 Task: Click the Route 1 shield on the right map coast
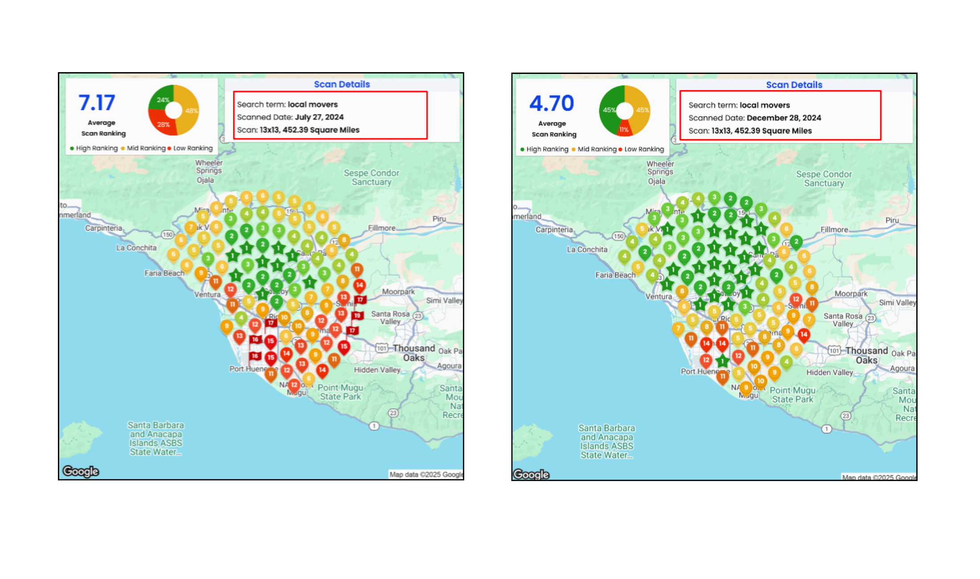(x=827, y=429)
